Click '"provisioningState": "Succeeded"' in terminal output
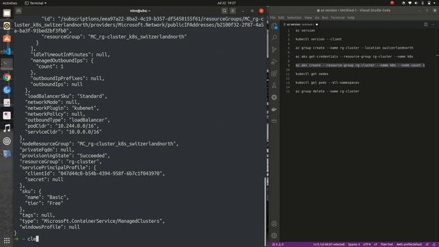 point(64,156)
